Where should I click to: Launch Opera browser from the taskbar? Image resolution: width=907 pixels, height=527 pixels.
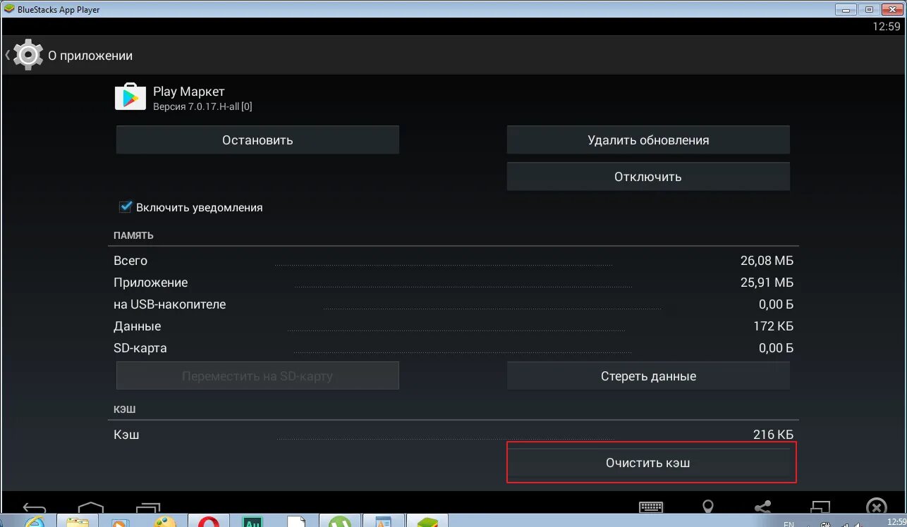pos(208,521)
